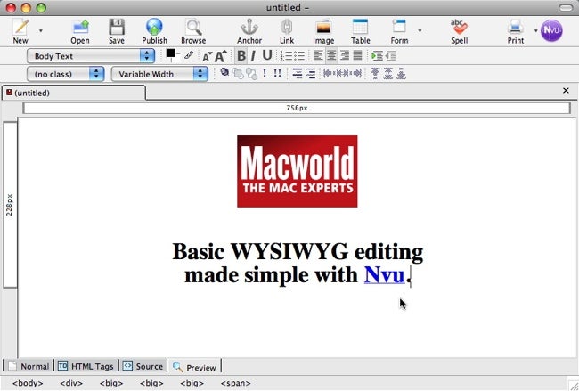Viewport: 579px width, 391px height.
Task: Select the Macworld logo image
Action: click(x=297, y=171)
